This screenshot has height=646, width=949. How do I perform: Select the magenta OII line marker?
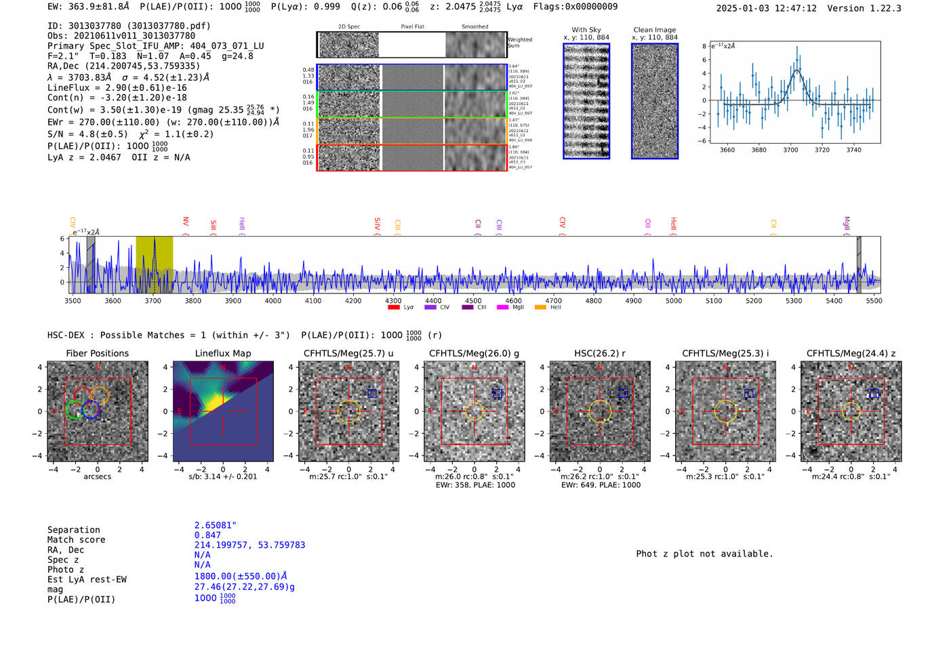647,226
